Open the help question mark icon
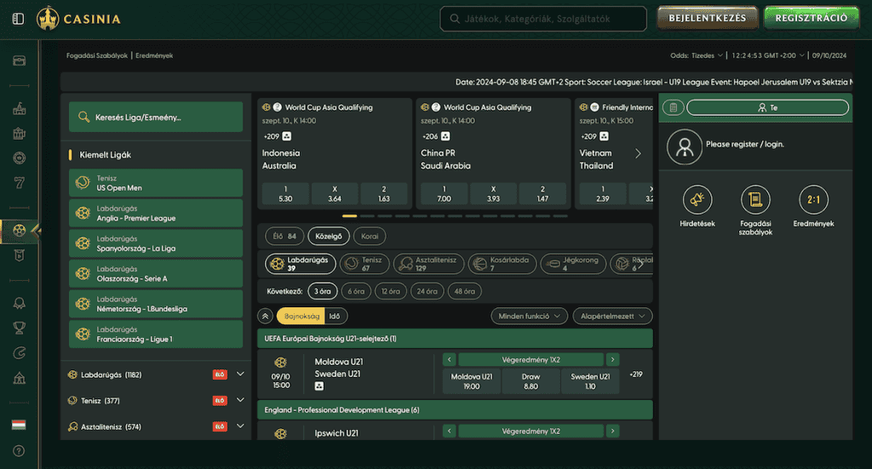This screenshot has height=469, width=872. click(x=18, y=450)
